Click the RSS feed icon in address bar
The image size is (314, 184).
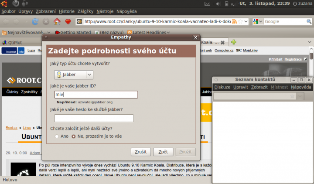tap(234, 21)
